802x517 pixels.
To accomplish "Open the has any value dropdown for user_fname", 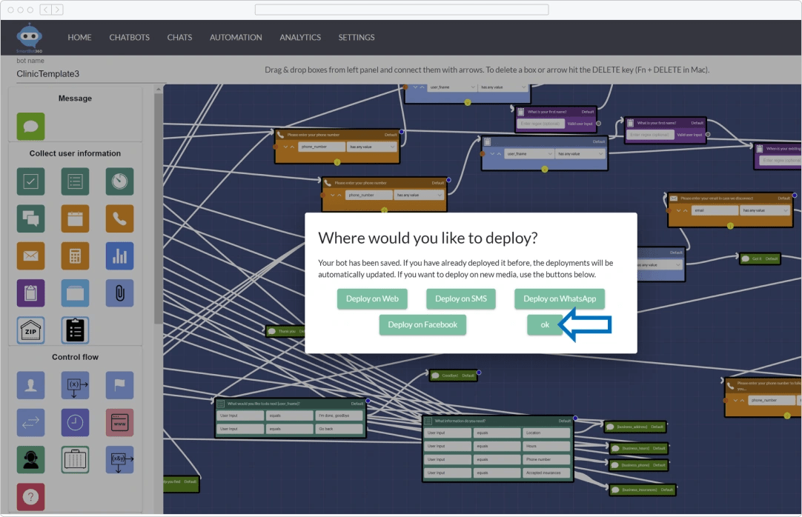I will coord(580,154).
